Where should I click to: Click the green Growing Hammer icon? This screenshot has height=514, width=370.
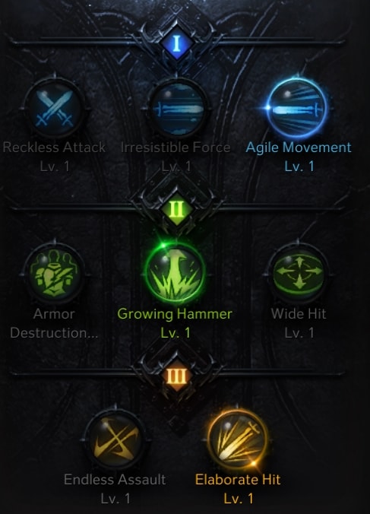coord(176,273)
